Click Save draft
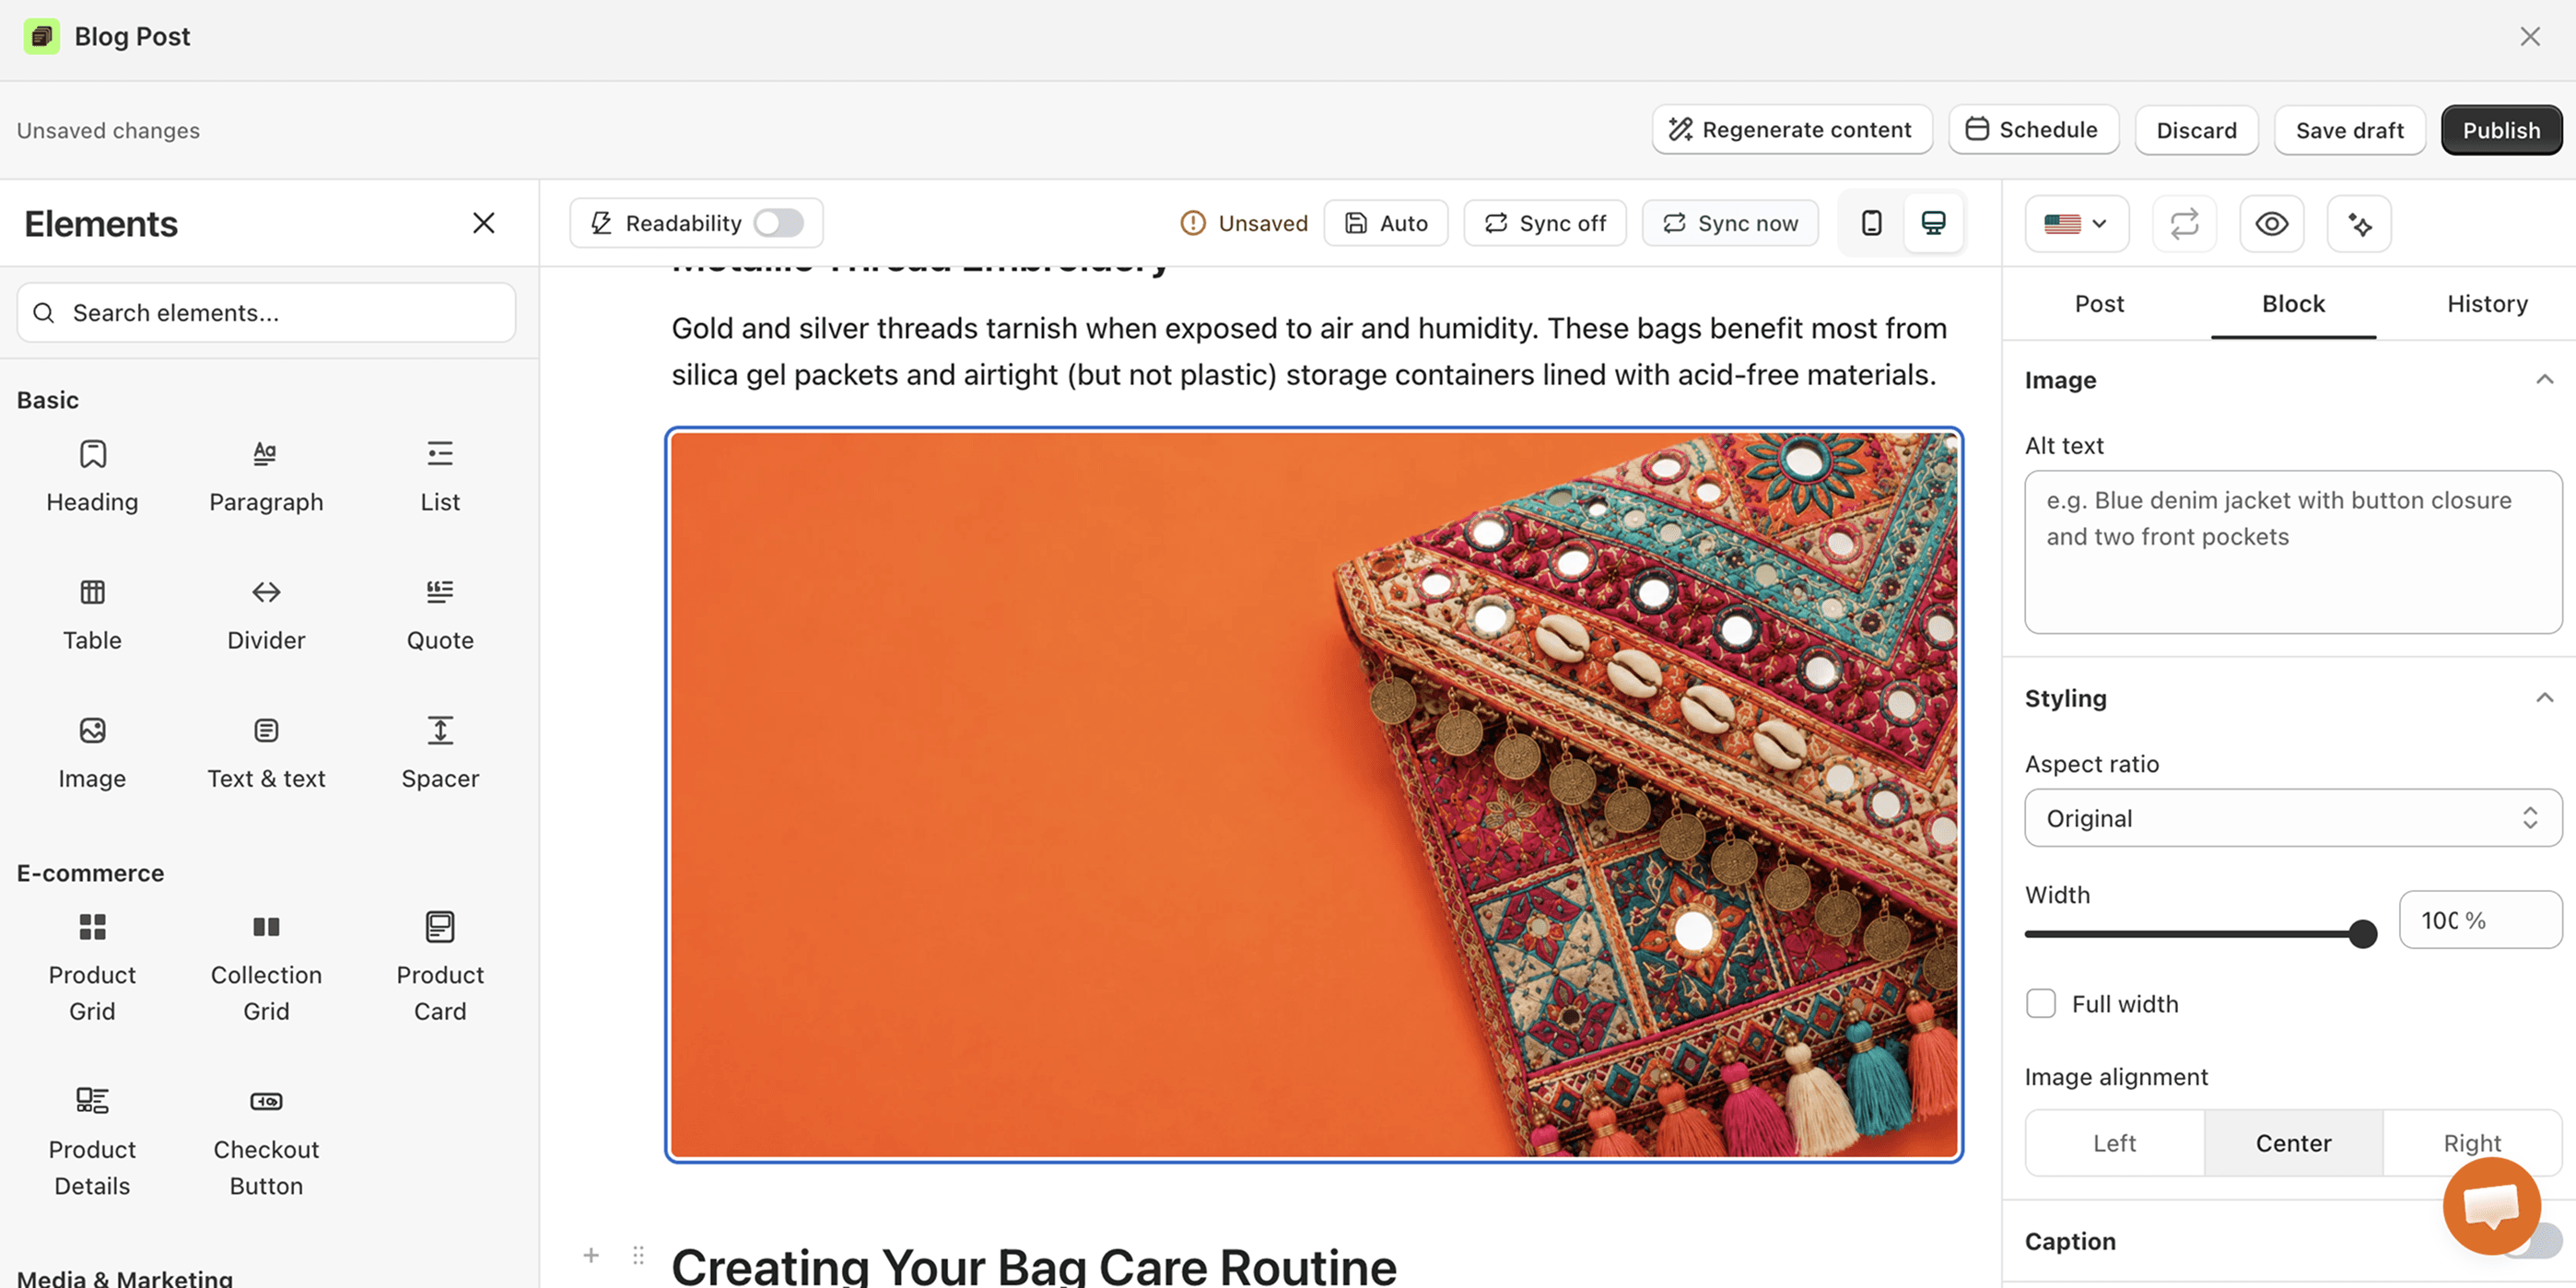Screen dimensions: 2576x1288 2349,130
